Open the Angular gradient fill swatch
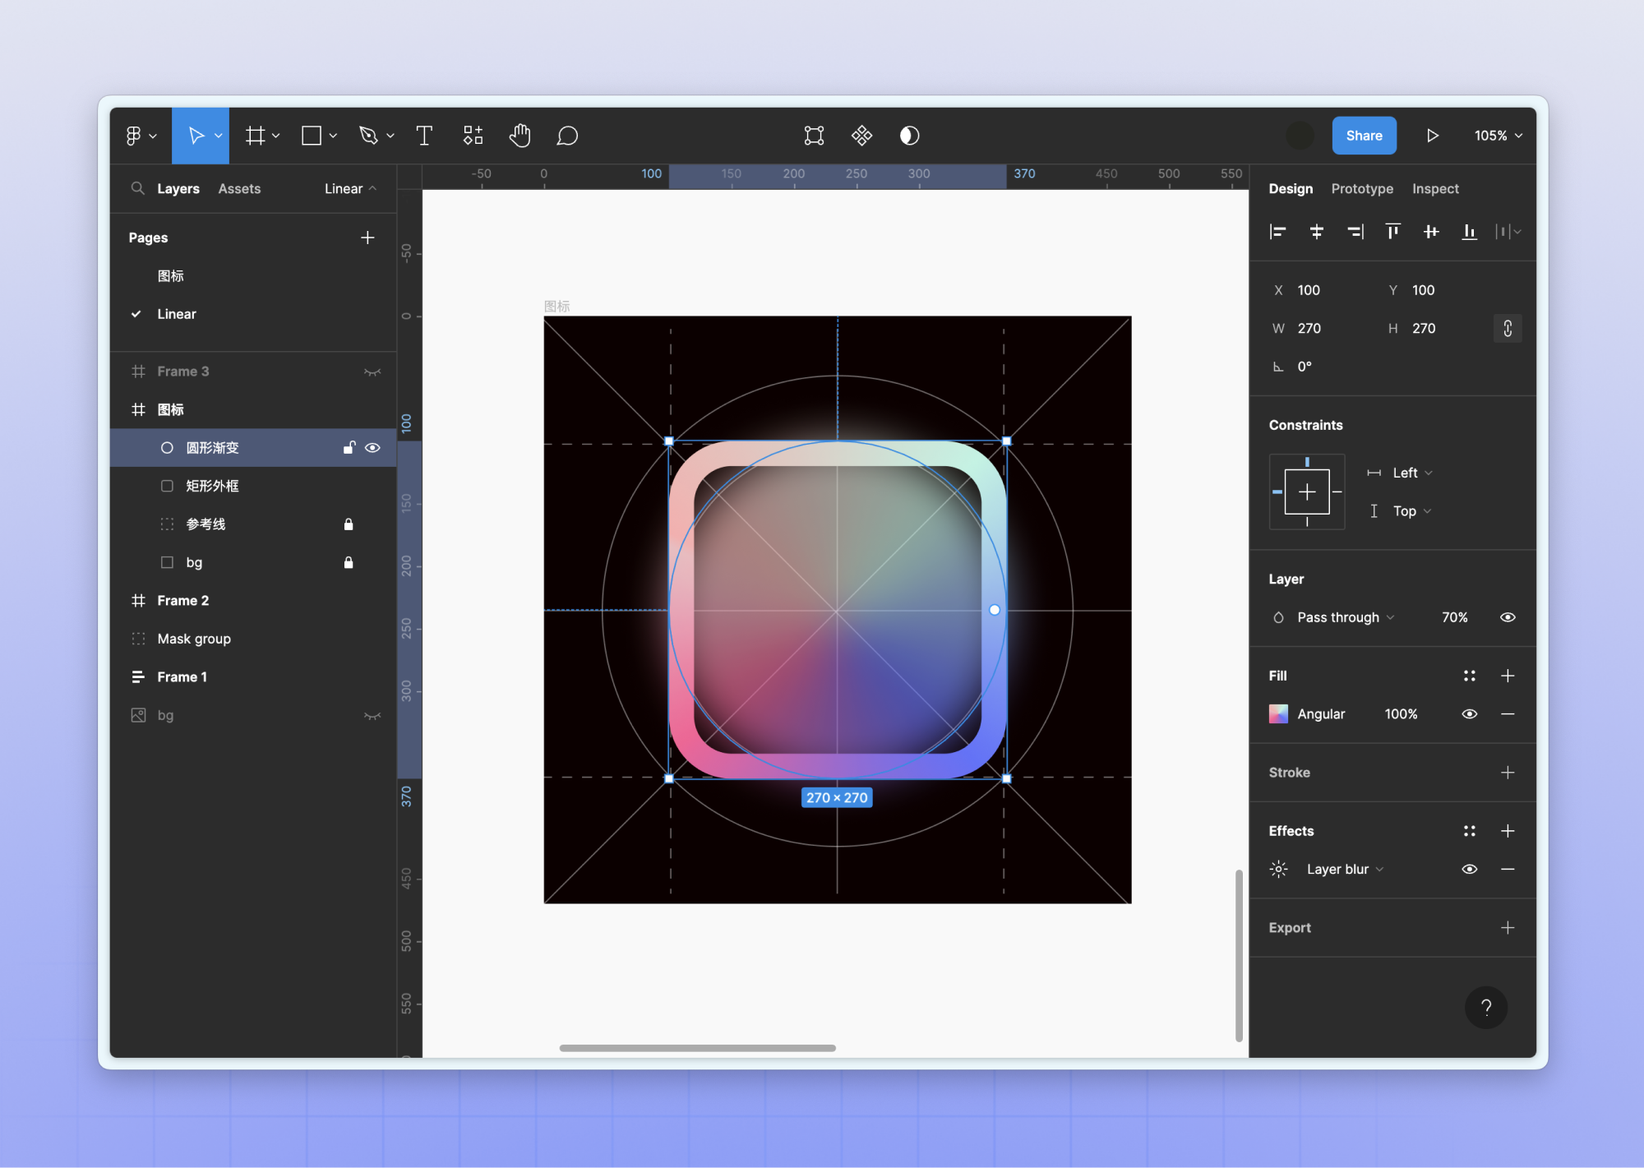This screenshot has height=1168, width=1644. click(1278, 714)
